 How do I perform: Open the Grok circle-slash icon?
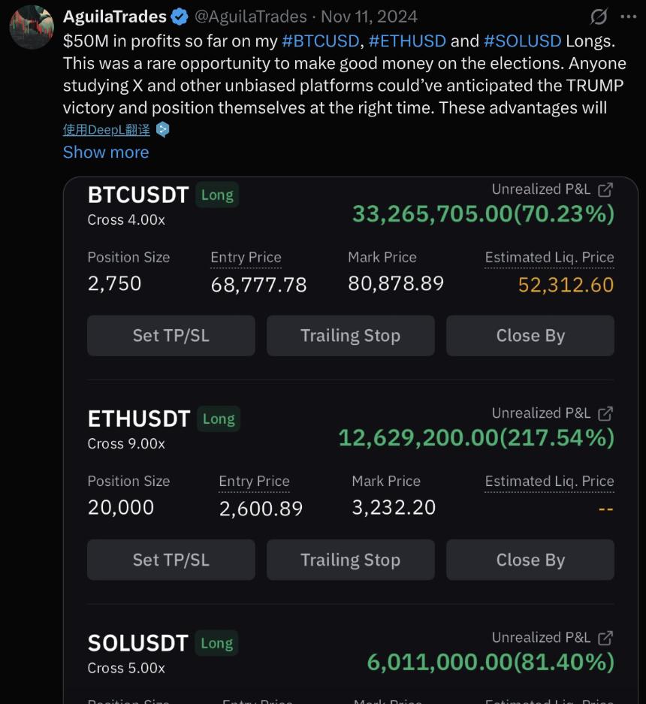599,17
